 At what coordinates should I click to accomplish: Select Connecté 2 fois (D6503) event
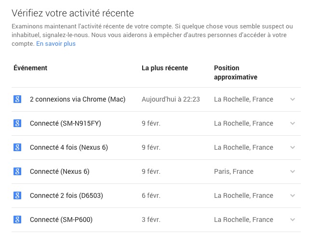[67, 195]
